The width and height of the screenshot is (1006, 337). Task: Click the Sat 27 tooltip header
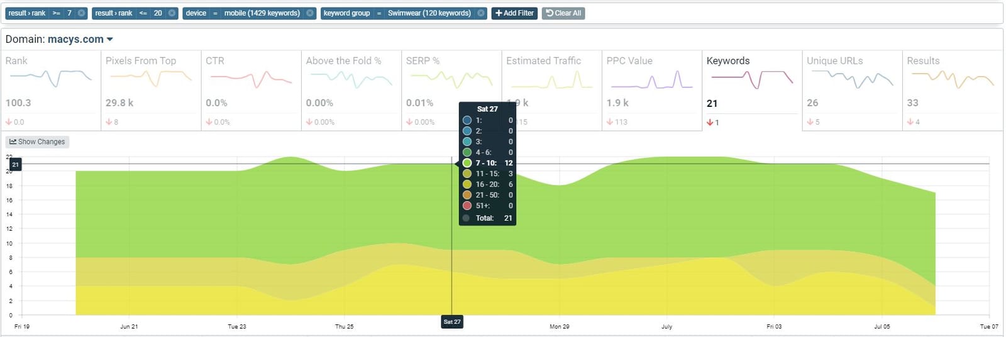click(x=487, y=109)
